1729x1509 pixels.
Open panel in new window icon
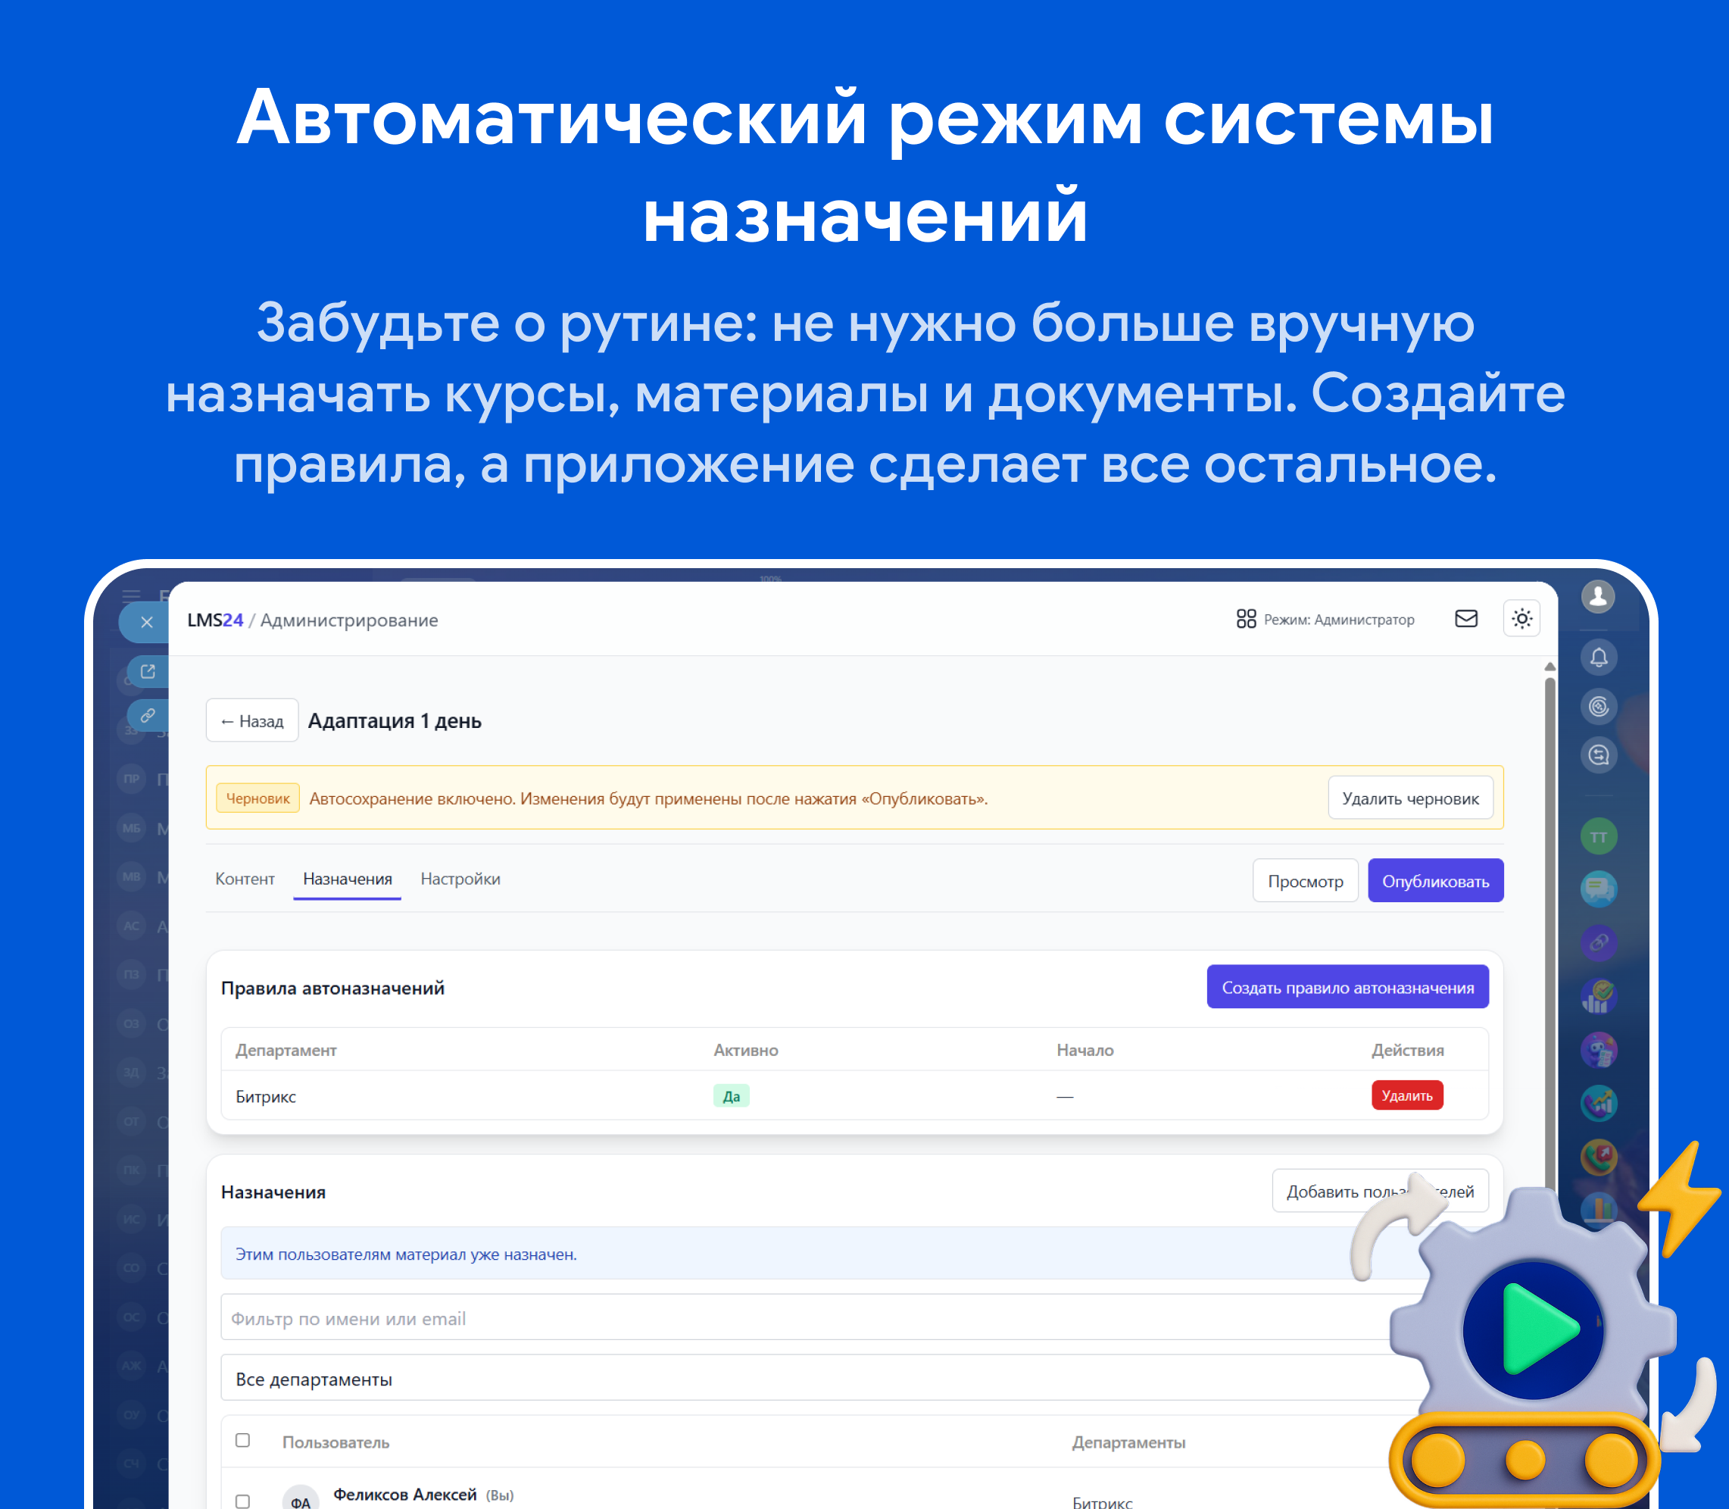[148, 671]
